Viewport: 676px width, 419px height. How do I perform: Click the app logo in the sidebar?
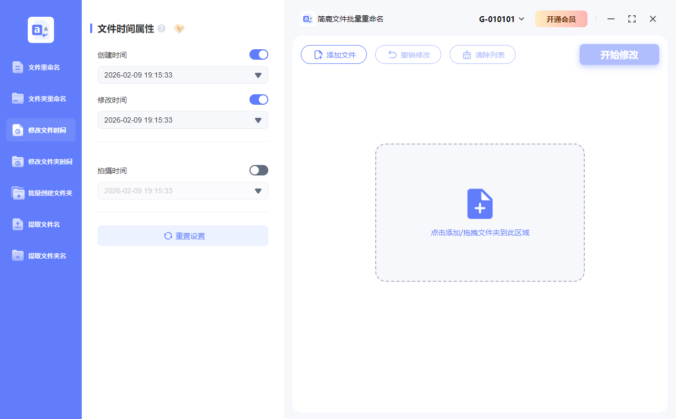41,30
